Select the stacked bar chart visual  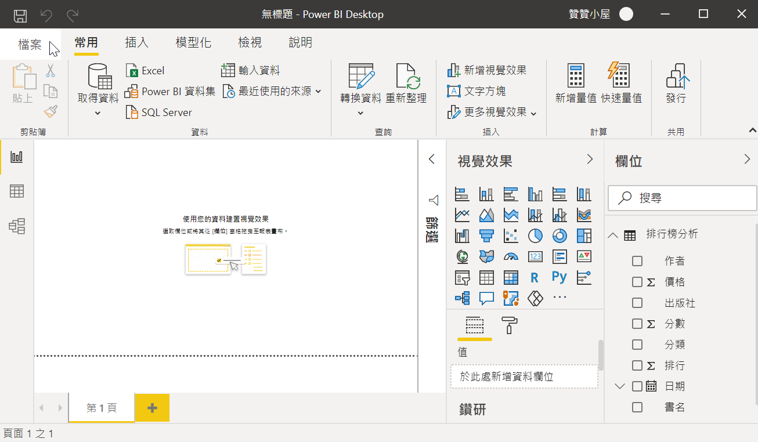click(462, 194)
